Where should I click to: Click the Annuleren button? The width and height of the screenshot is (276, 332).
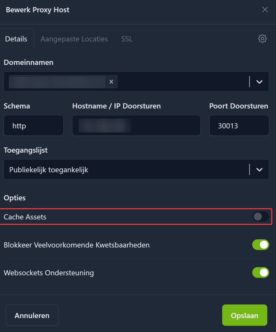coord(32,315)
